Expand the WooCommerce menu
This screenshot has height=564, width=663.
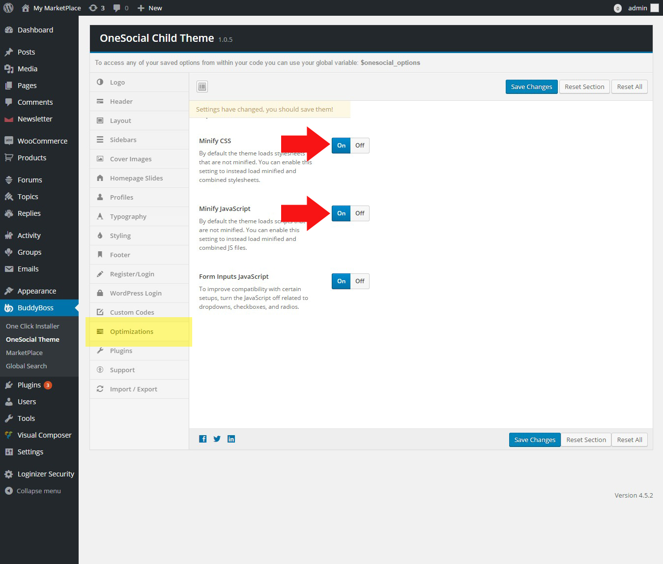(42, 141)
